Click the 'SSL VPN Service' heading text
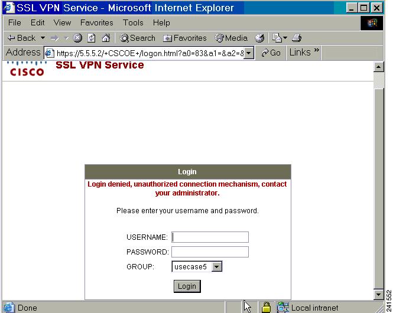 click(x=100, y=65)
